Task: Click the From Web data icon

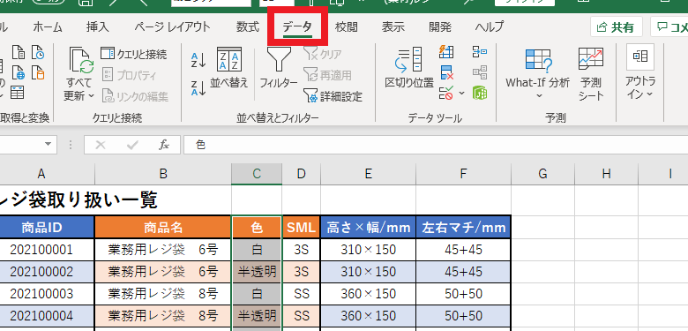Action: 19,72
